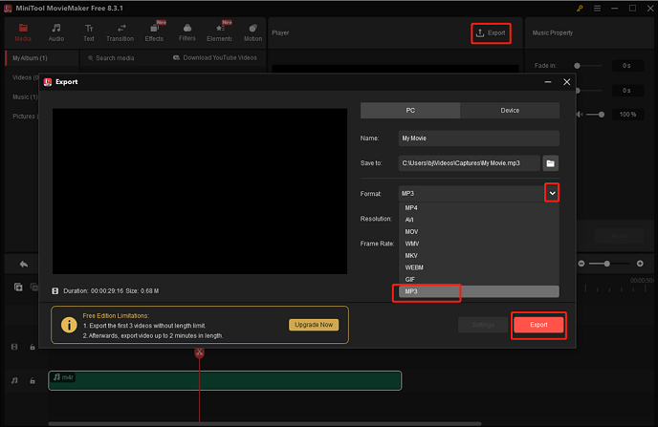The image size is (658, 427).
Task: Browse for output folder icon
Action: pyautogui.click(x=551, y=163)
